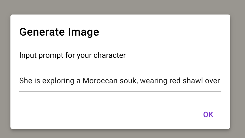Click the word 'character' in the label
Screen dimensions: 245x138
tap(110, 55)
